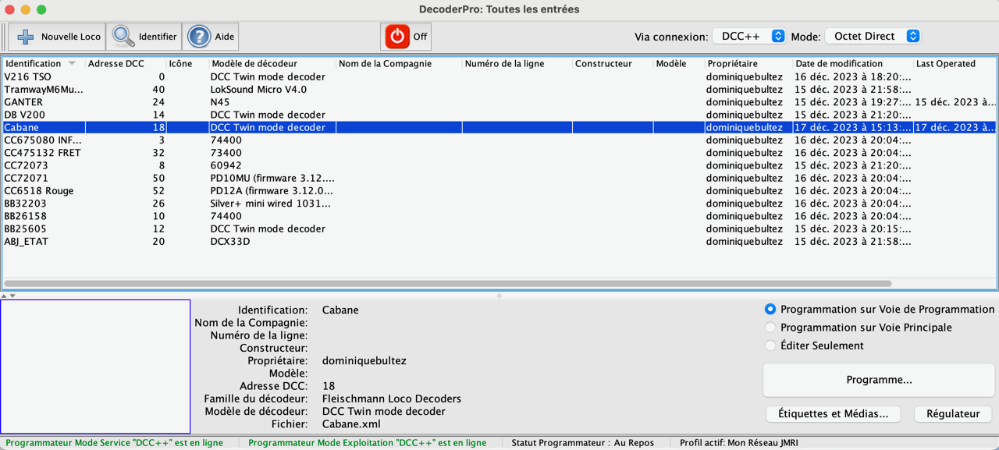Screen dimensions: 999x450
Task: Open Étiquettes et Médias... dialog
Action: tap(834, 414)
